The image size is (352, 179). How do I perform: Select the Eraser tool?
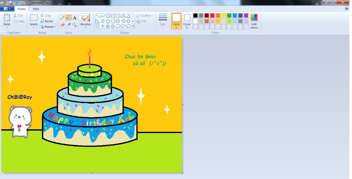[63, 25]
